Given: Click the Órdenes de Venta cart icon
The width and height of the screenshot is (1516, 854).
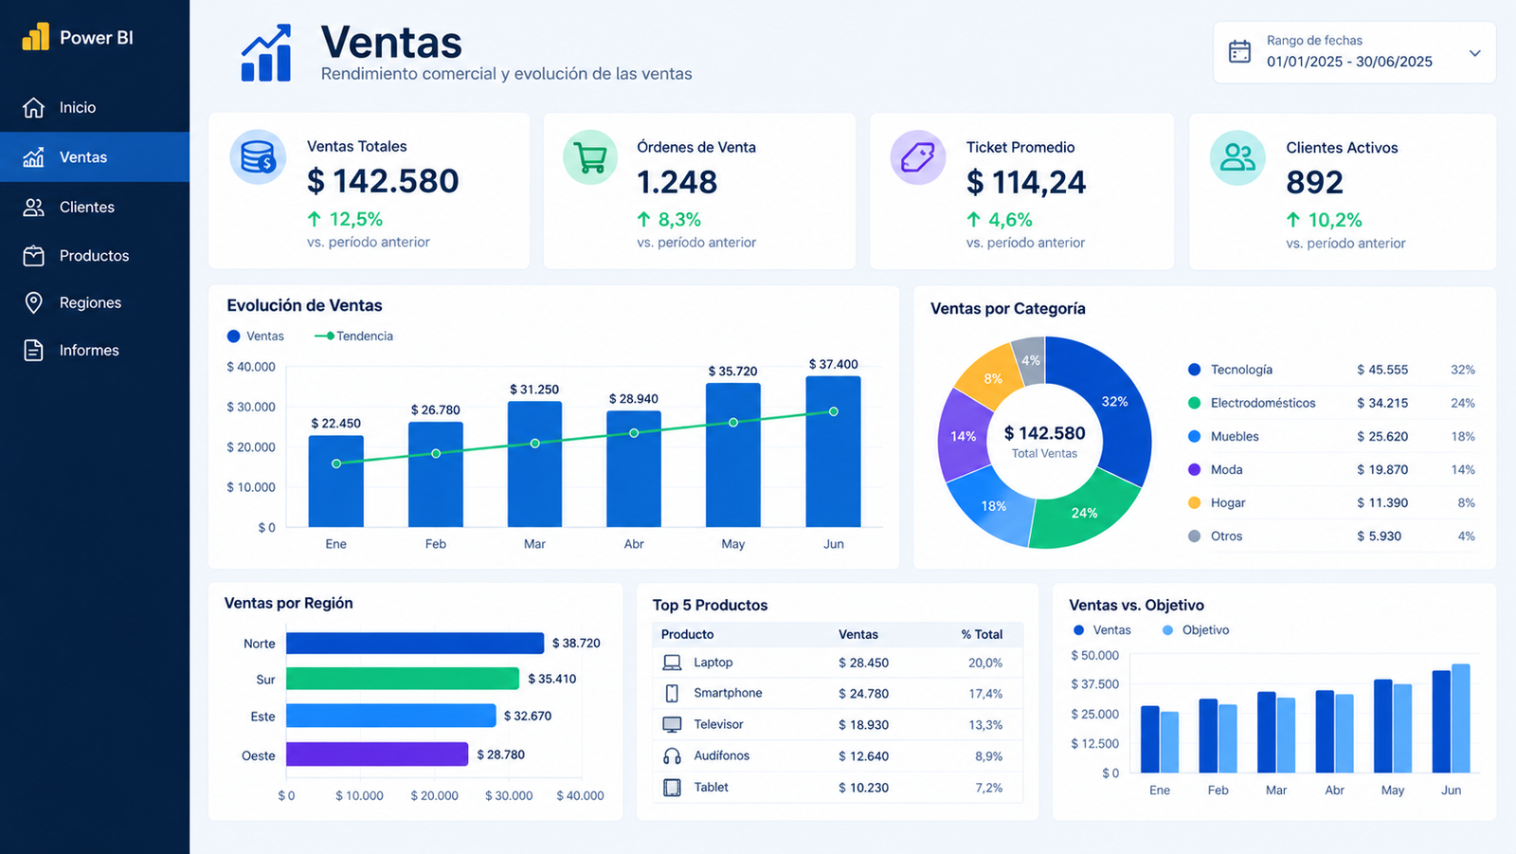Looking at the screenshot, I should point(590,157).
